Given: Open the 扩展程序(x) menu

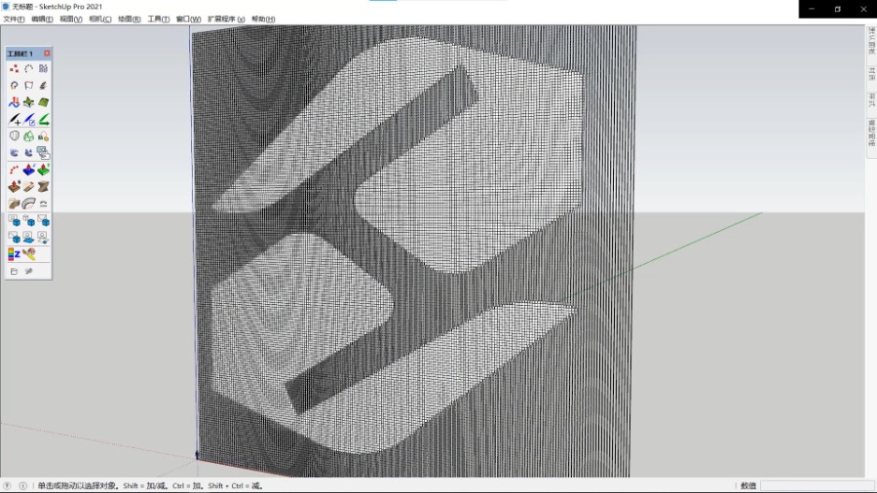Looking at the screenshot, I should pyautogui.click(x=226, y=19).
